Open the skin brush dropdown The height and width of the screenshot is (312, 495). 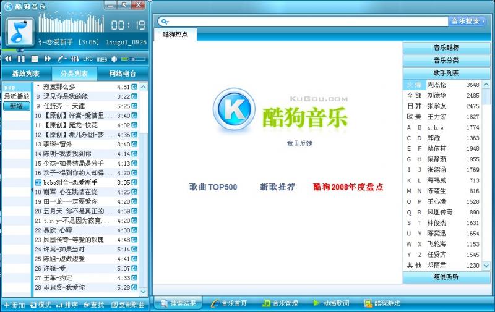tap(62, 59)
